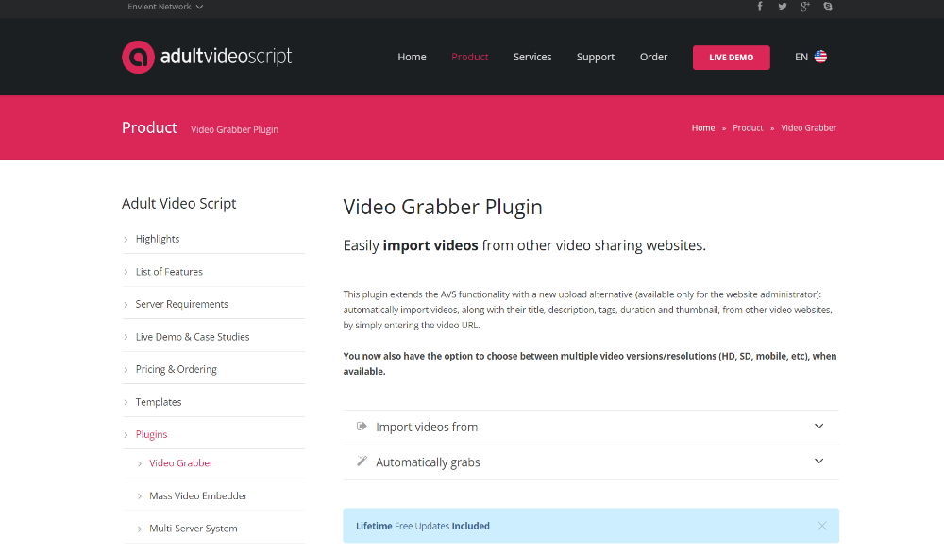Select Plugins in the sidebar
The height and width of the screenshot is (554, 944).
[152, 434]
